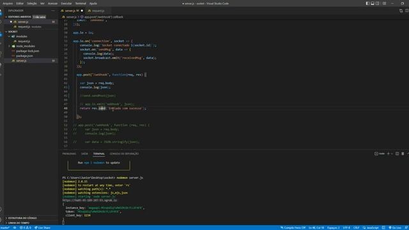Select server.js in open editors list

(31, 22)
